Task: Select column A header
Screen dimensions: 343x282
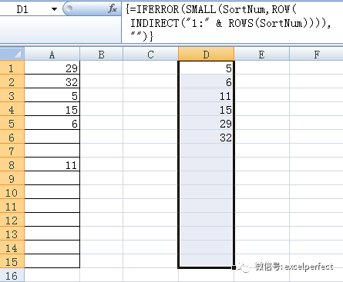Action: 52,54
